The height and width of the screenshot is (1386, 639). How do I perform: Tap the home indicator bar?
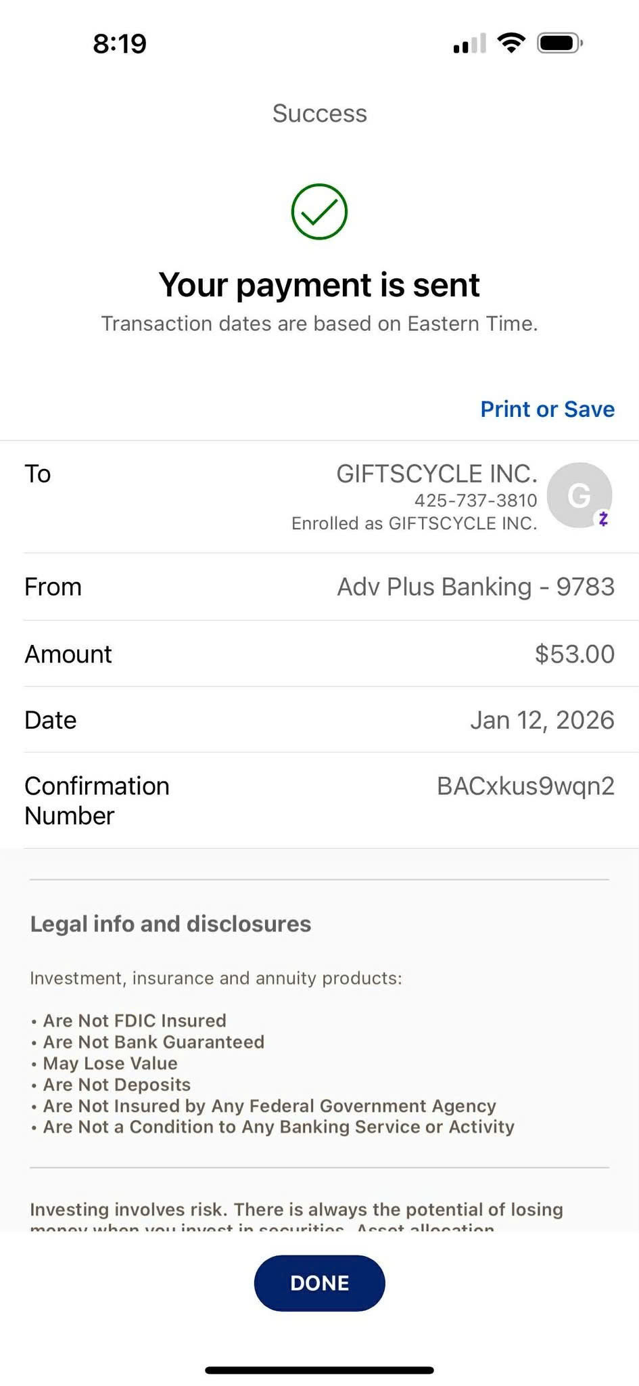(319, 1370)
